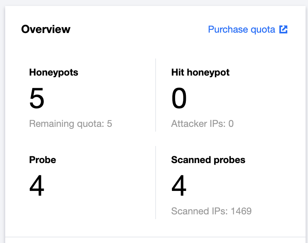Click the Scanned probes count of 4
308x243 pixels.
coord(179,186)
